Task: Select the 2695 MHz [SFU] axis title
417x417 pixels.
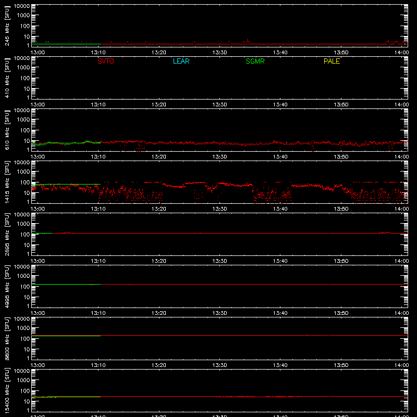Action: pyautogui.click(x=7, y=234)
